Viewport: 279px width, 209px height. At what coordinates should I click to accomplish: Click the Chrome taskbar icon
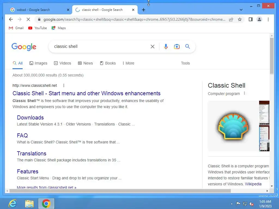pyautogui.click(x=46, y=204)
